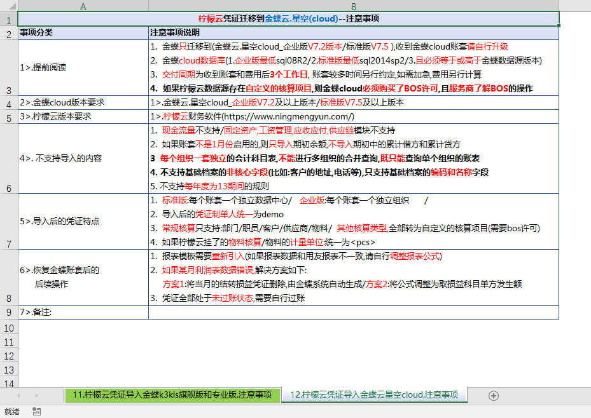
Task: Select column B header
Action: [354, 6]
